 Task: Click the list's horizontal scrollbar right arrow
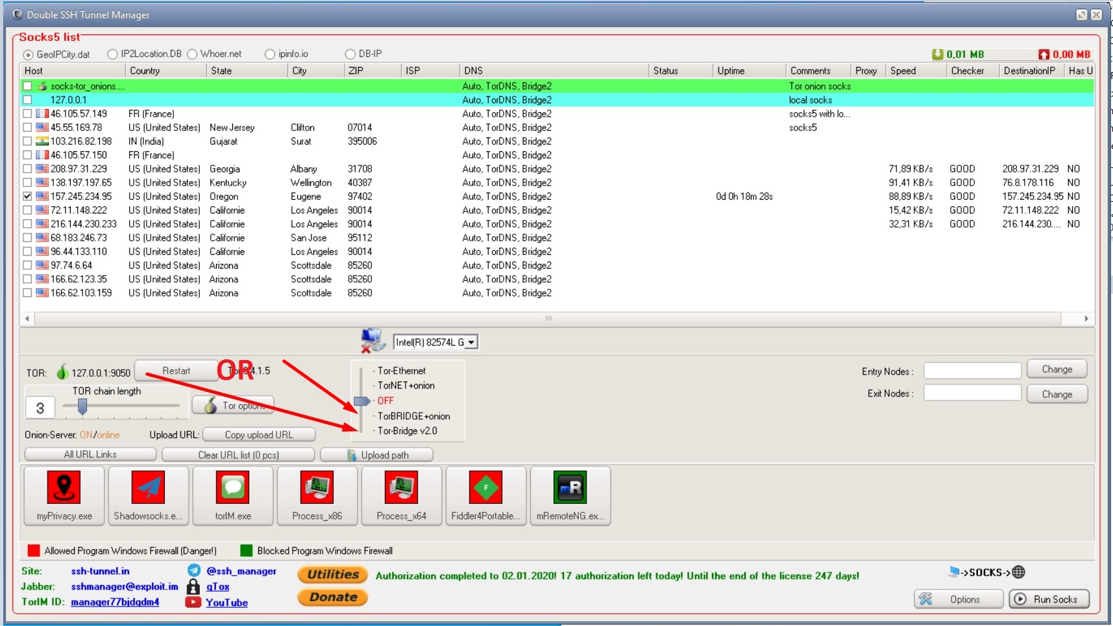click(1086, 319)
